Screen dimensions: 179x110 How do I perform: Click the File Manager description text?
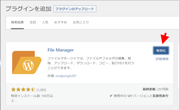[x=91, y=63]
